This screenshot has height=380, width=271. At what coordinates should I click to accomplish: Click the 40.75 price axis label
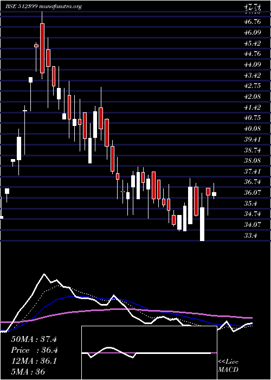[x=253, y=118]
